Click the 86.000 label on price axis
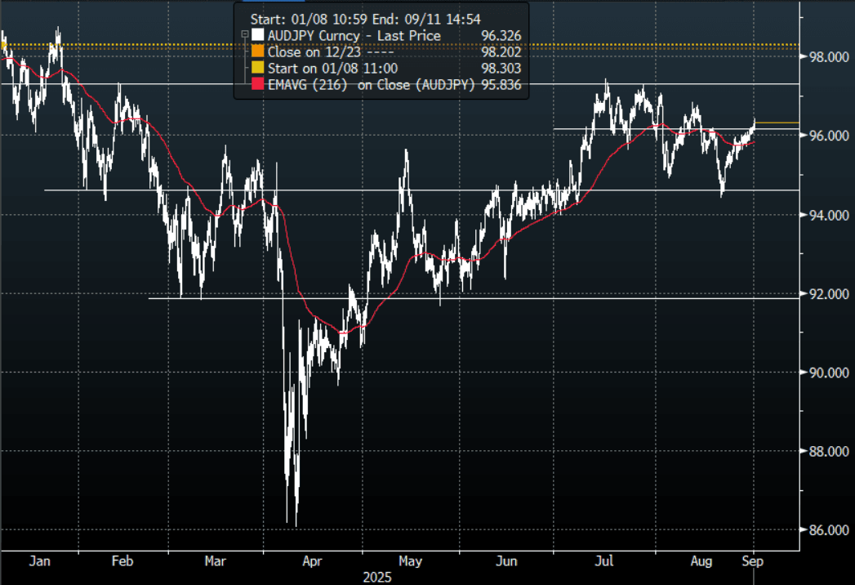This screenshot has width=855, height=585. [822, 530]
